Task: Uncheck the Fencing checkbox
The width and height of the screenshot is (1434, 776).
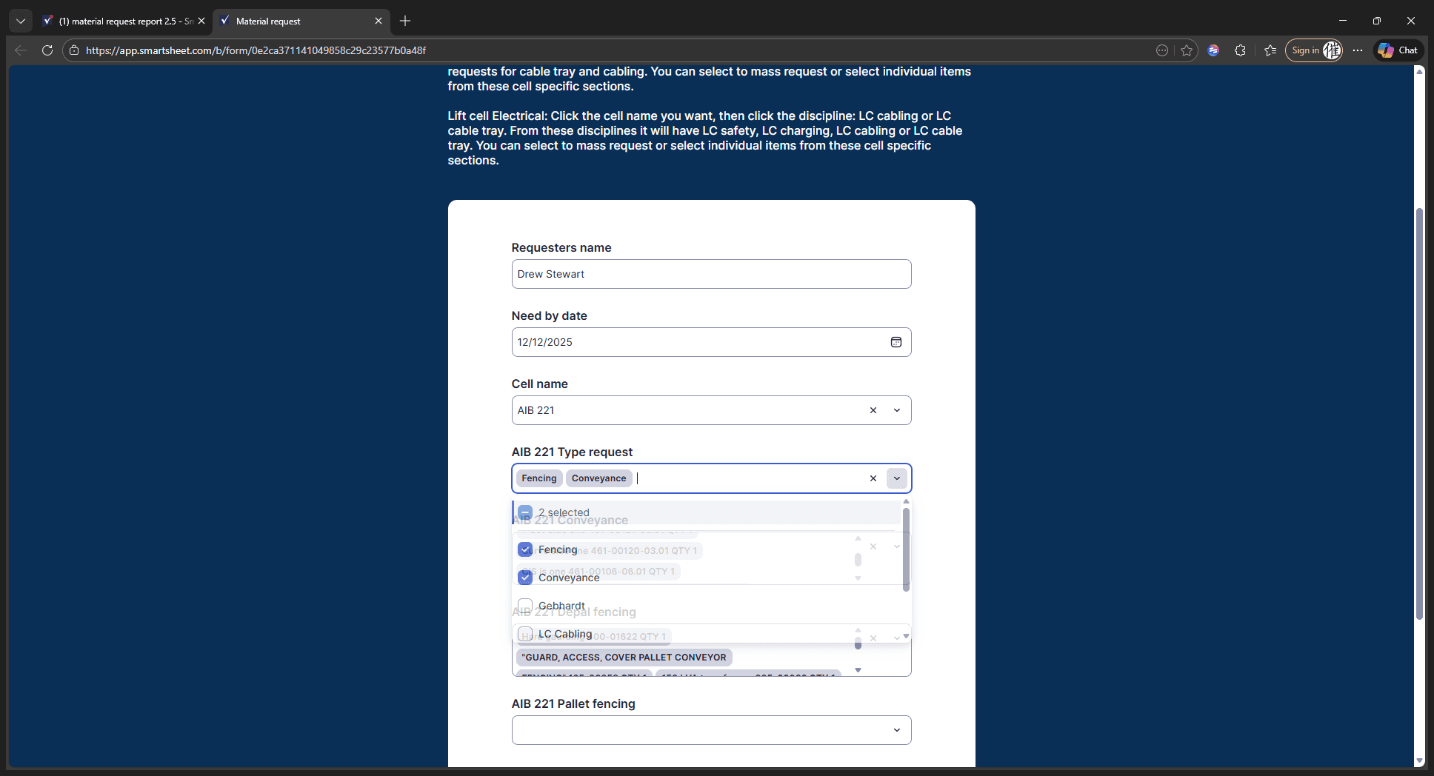Action: click(x=525, y=549)
